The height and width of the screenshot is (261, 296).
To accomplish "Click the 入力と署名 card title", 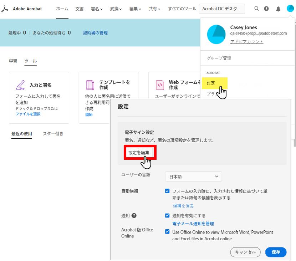I will (41, 85).
